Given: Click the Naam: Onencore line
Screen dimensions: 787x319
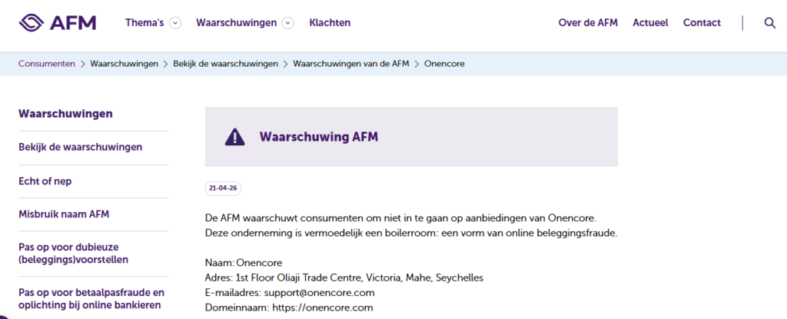Looking at the screenshot, I should click(x=244, y=263).
